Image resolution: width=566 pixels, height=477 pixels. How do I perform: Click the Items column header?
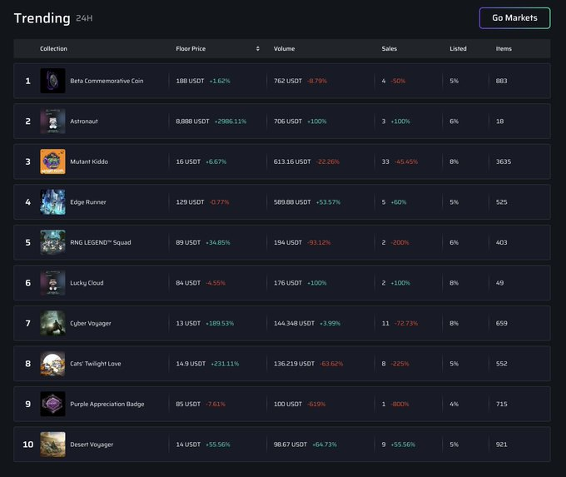tap(504, 49)
